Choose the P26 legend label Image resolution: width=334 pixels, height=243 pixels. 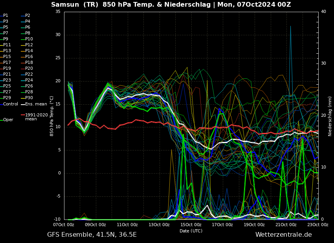[x=29, y=86]
